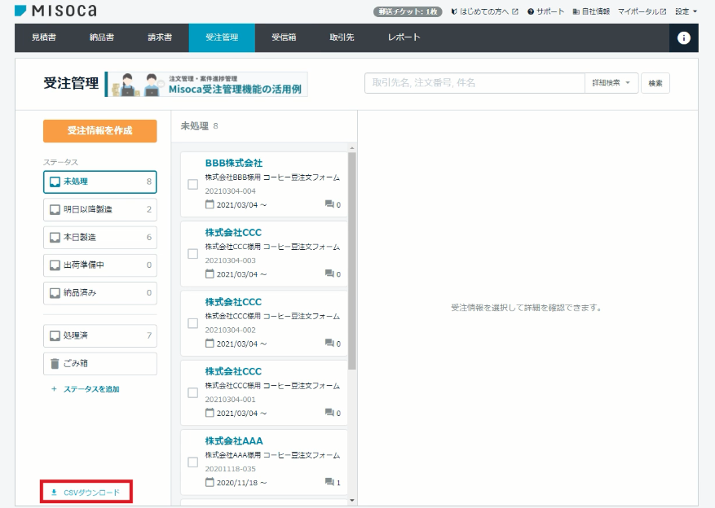The height and width of the screenshot is (508, 715).
Task: Click comment icon on order 20210304-001
Action: pos(329,413)
